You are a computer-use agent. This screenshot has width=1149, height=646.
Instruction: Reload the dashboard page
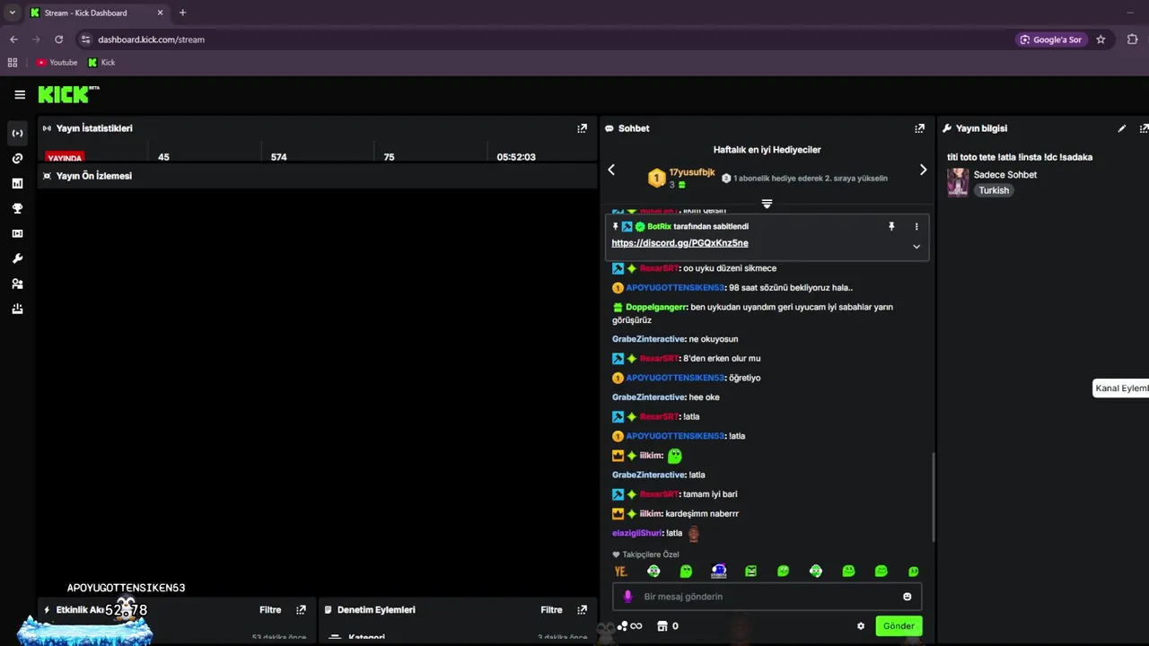(x=58, y=39)
